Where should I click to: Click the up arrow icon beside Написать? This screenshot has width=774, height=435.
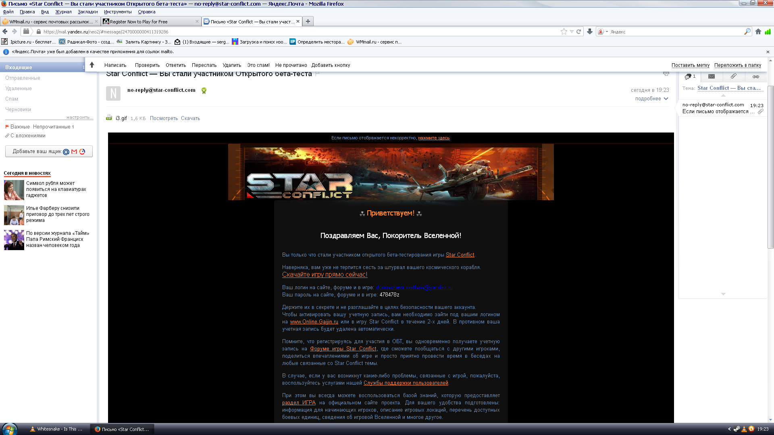[92, 65]
